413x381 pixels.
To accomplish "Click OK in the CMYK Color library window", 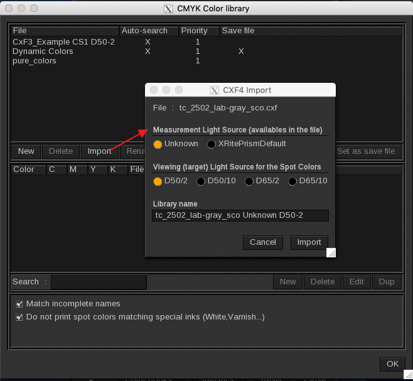I will 392,364.
